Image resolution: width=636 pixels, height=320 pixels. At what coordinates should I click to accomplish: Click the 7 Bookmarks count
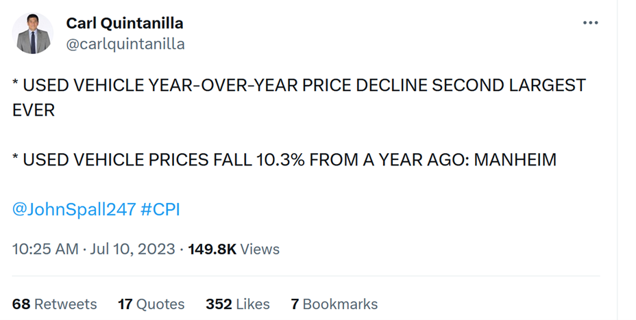[x=334, y=304]
